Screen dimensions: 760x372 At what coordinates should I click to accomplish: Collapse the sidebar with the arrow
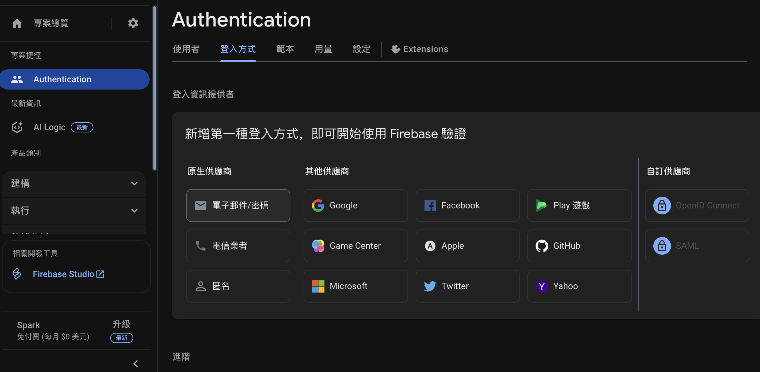point(136,363)
